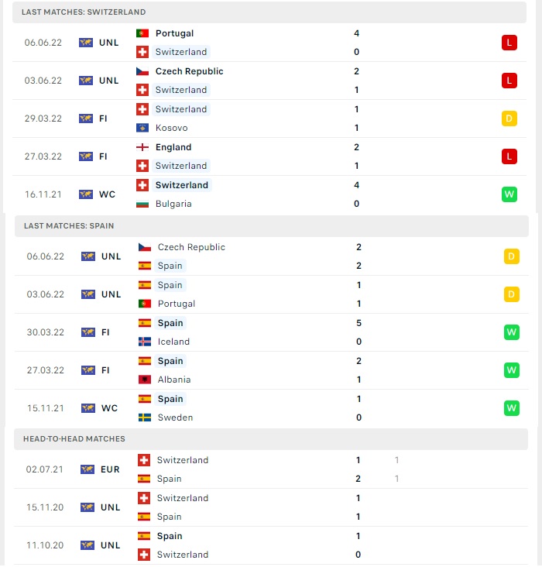Image resolution: width=542 pixels, height=567 pixels.
Task: Open the Czech Republic team link in Switzerland matches
Action: [x=189, y=71]
